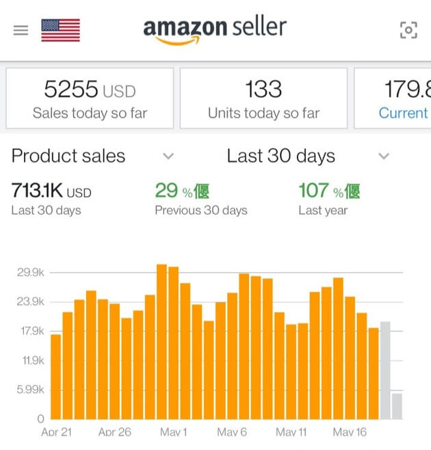The height and width of the screenshot is (450, 431).
Task: Tap the barcode scan camera icon
Action: coord(408,30)
